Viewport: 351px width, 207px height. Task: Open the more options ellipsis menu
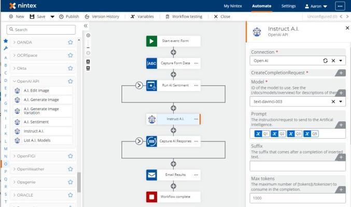(x=340, y=6)
